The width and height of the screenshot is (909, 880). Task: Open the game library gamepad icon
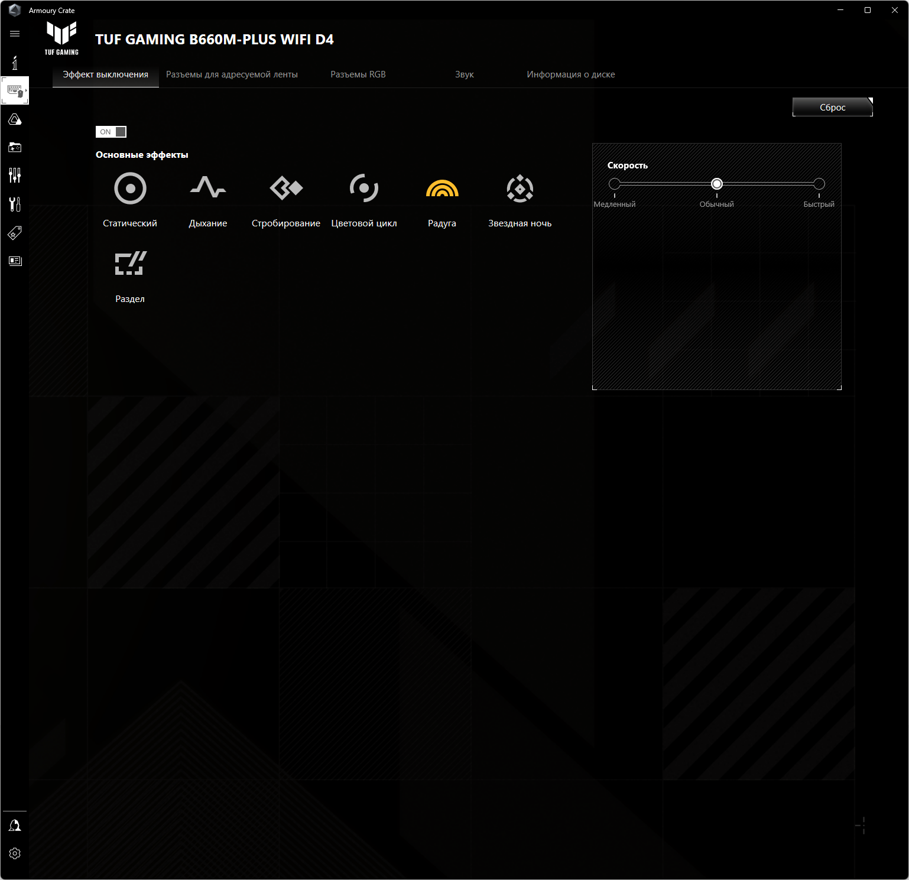15,147
